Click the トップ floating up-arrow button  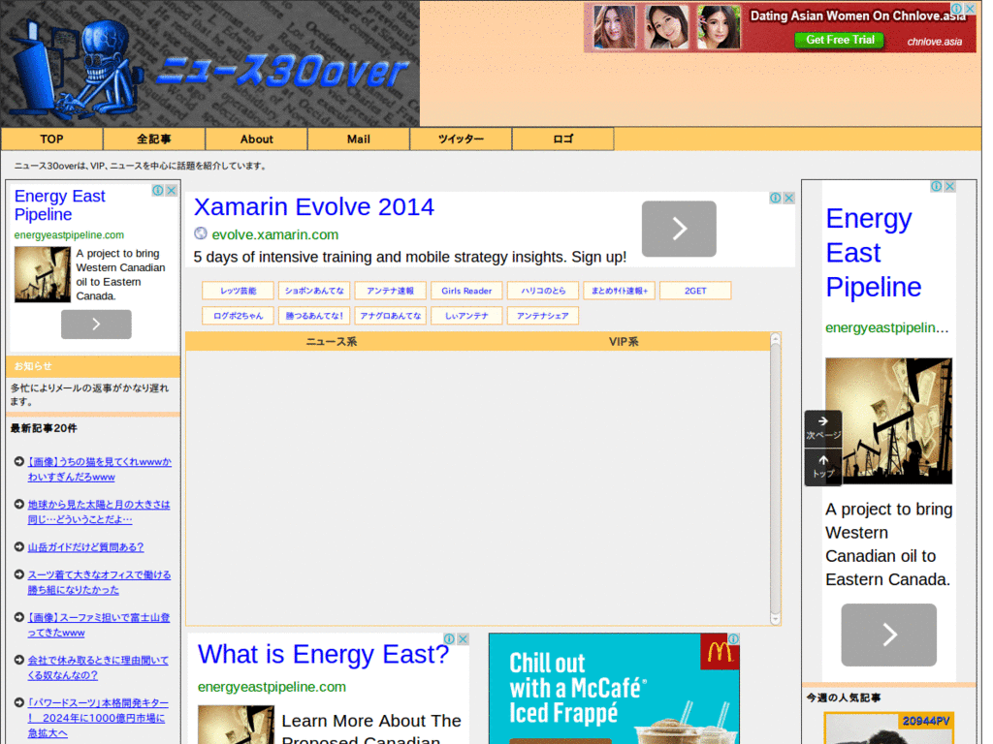pyautogui.click(x=822, y=466)
